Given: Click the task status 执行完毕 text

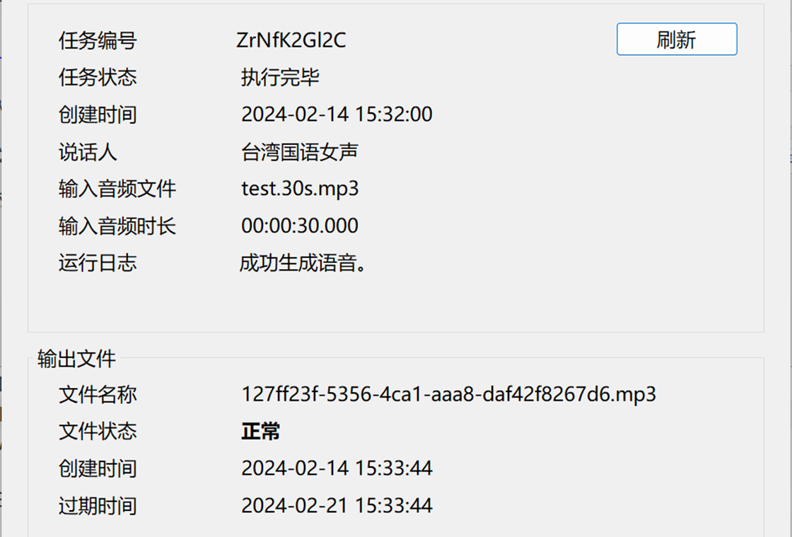Looking at the screenshot, I should tap(280, 77).
